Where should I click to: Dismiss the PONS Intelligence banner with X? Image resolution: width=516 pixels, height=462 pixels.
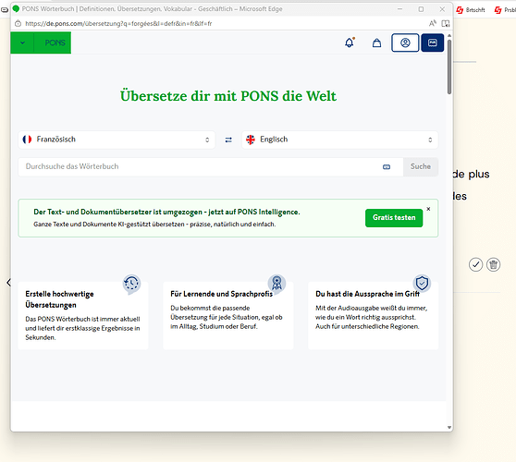(428, 209)
